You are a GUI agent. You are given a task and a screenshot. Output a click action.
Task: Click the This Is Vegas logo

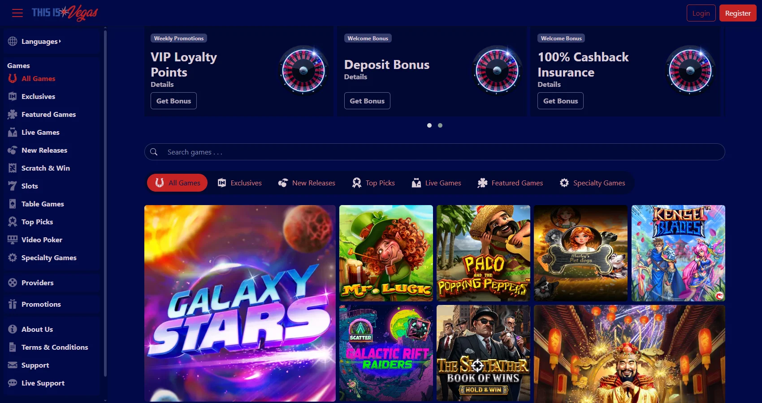65,13
